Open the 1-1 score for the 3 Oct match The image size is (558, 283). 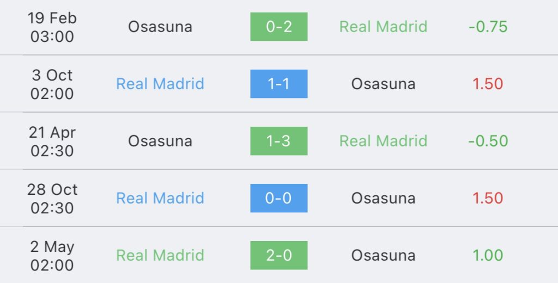pos(278,84)
